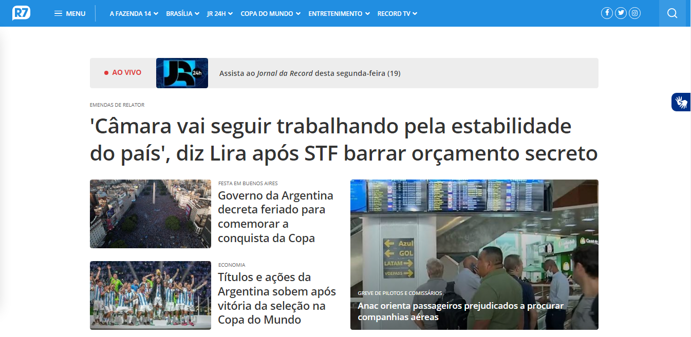Click Festa em Buenos Aires label
The height and width of the screenshot is (337, 691).
click(248, 183)
